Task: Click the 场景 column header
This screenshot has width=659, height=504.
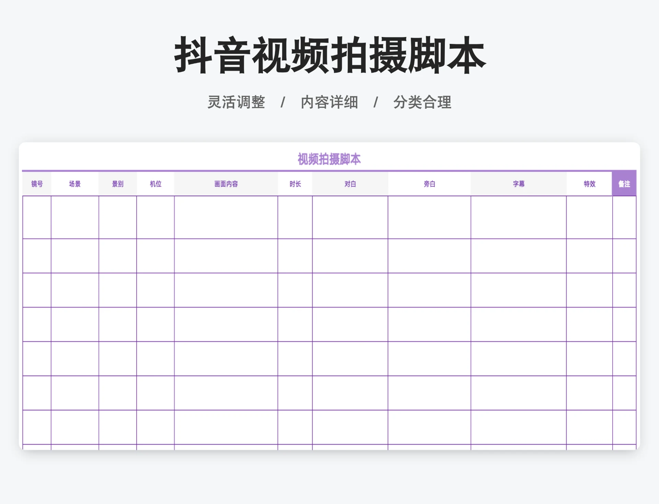Action: coord(75,184)
